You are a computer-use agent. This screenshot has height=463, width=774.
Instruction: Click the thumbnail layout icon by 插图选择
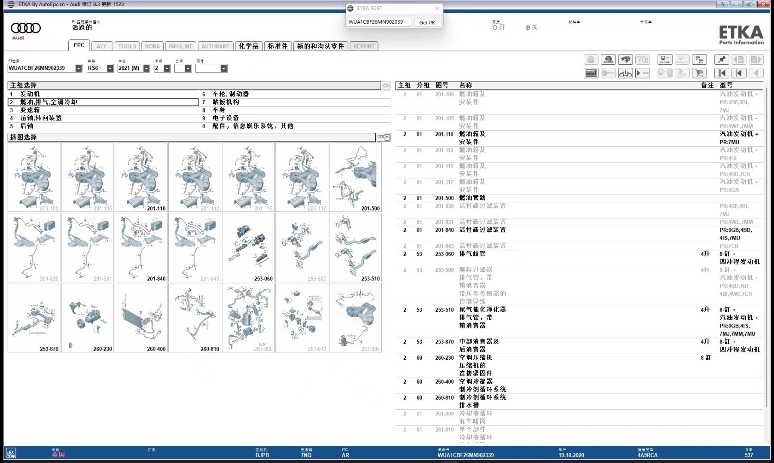pyautogui.click(x=383, y=137)
